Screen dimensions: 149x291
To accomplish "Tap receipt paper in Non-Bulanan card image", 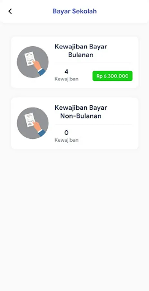I will (x=29, y=120).
